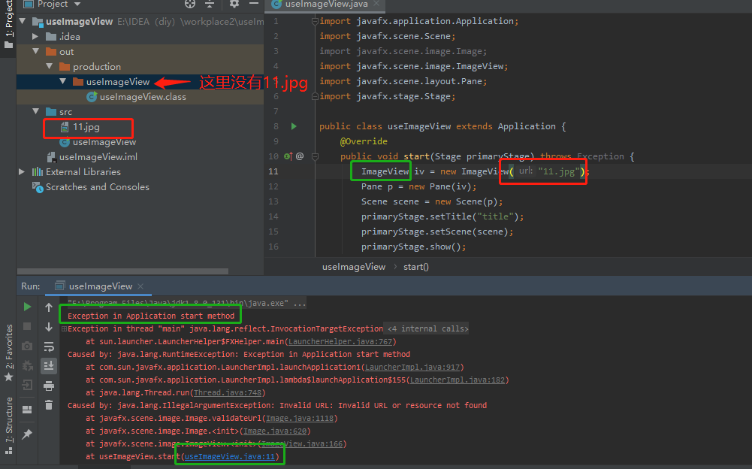Rerun the program with the green arrow

[x=27, y=307]
